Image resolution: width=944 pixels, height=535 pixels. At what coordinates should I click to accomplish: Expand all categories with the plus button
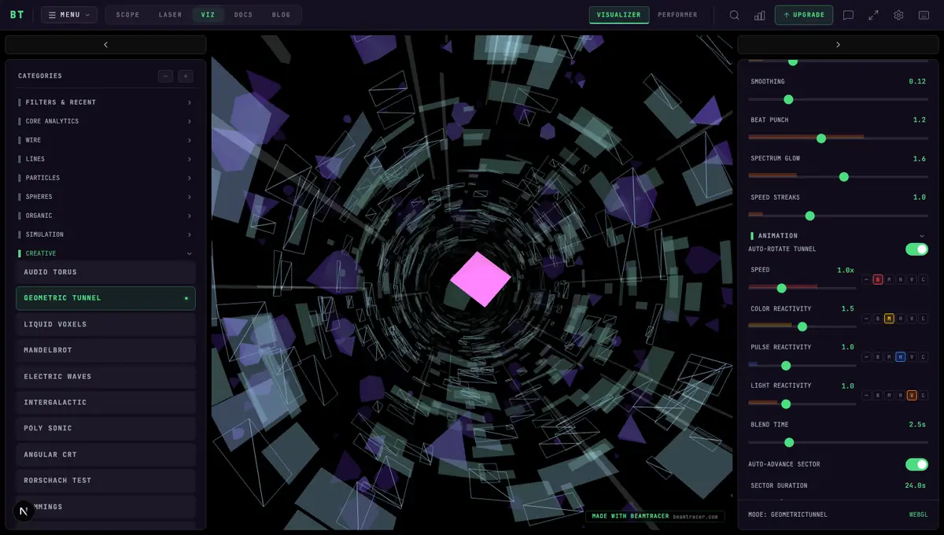[186, 76]
